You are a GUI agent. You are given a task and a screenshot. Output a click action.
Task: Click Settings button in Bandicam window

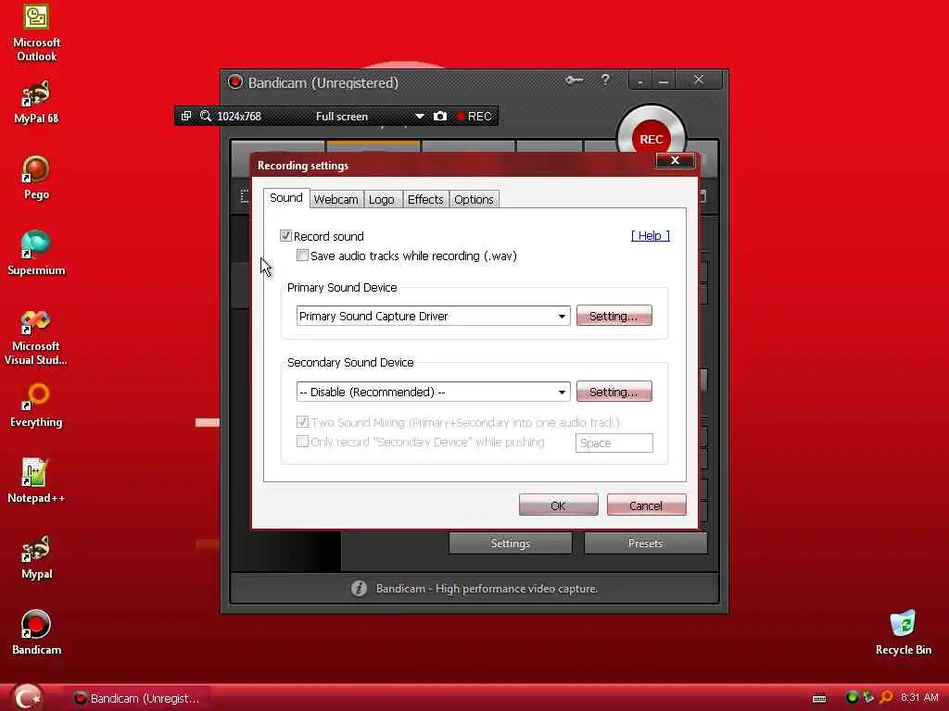(x=511, y=543)
